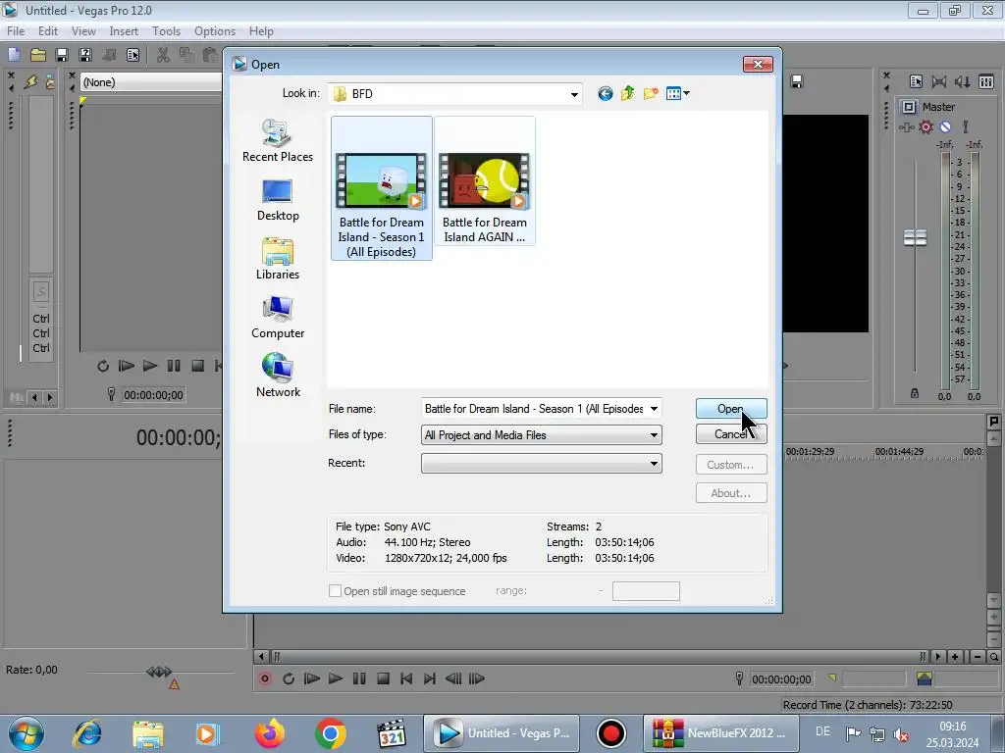Click the mixer properties icon next to Master
Viewport: 1005px width, 753px height.
[917, 82]
